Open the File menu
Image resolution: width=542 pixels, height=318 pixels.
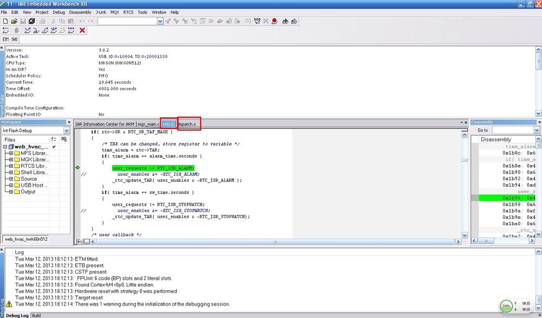coord(4,12)
